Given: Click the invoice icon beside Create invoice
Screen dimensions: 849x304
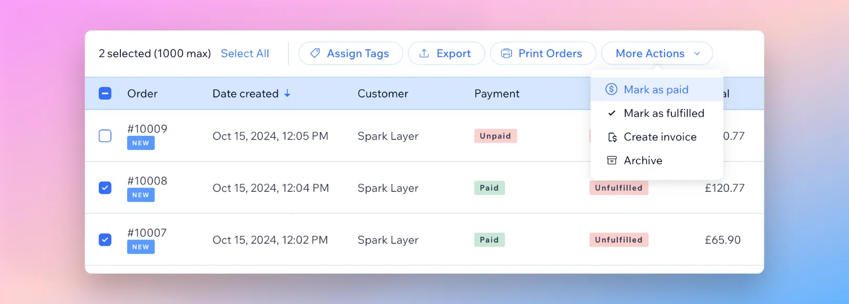Looking at the screenshot, I should 612,137.
